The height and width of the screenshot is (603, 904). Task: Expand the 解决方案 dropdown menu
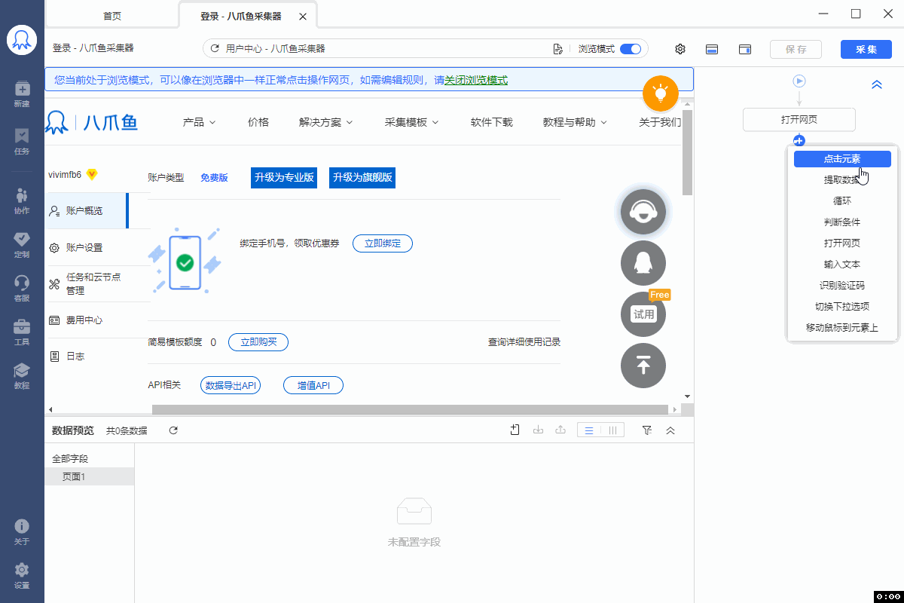pos(326,122)
